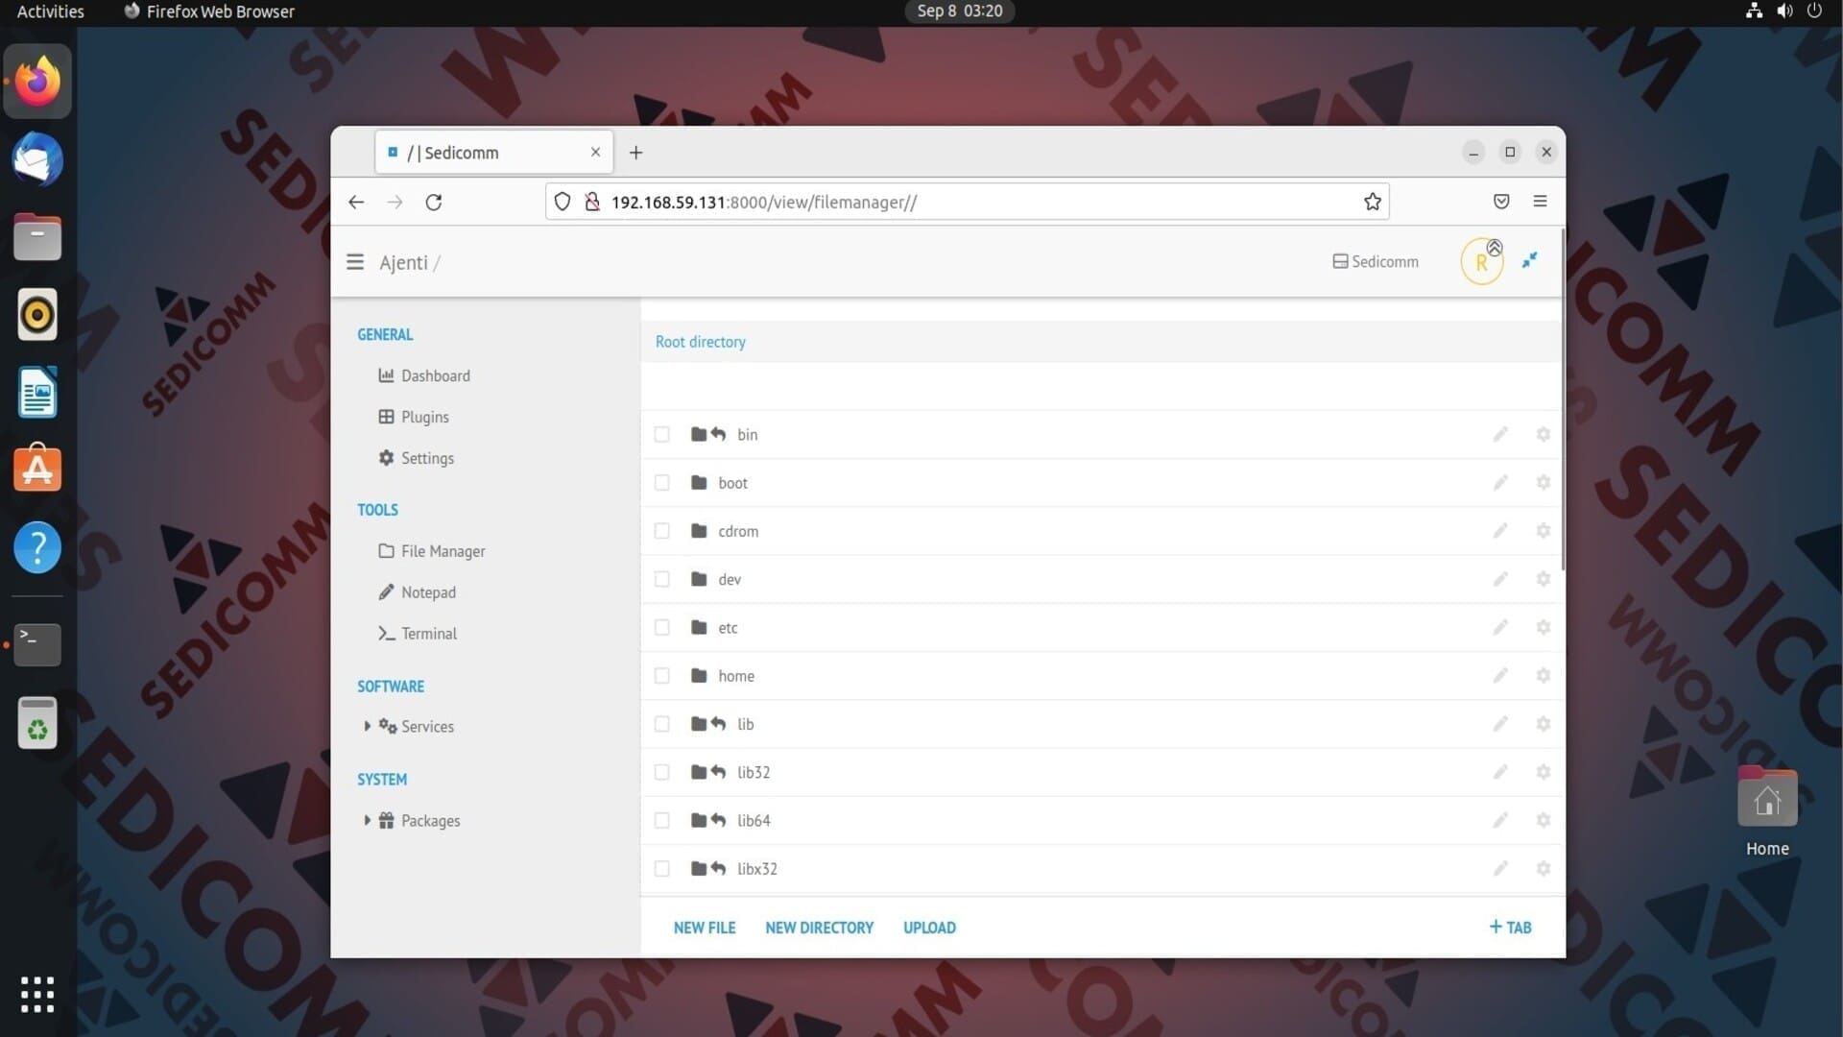Open the root user avatar icon
1843x1037 pixels.
point(1481,262)
